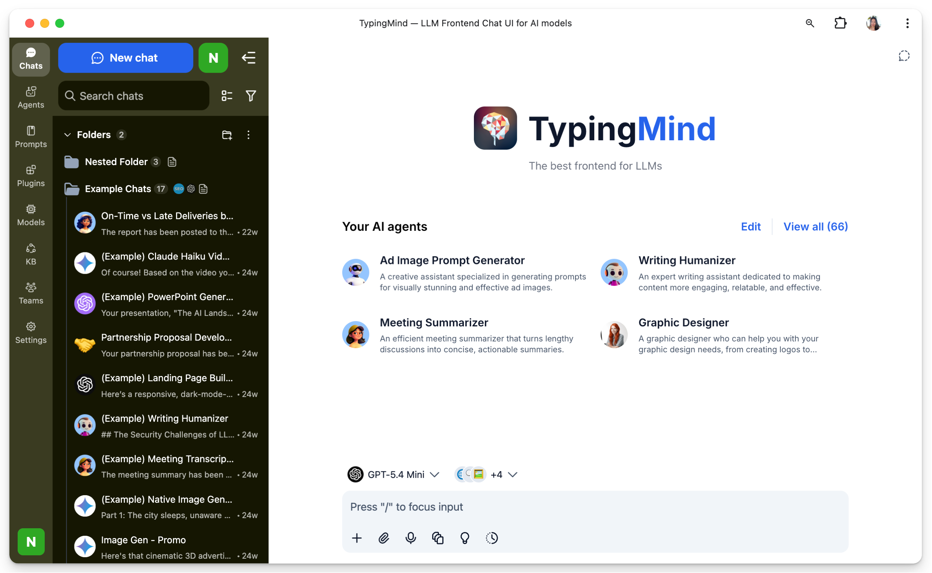Click the temporary chat dashed bubble icon

coord(904,56)
